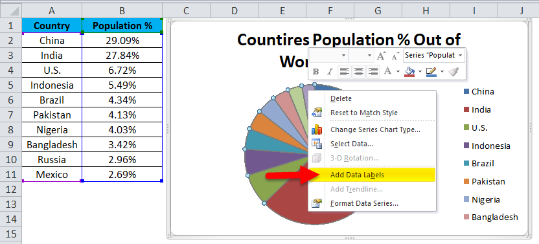Screen dimensions: 539x244
Task: Select the Country header cell
Action: pos(52,26)
